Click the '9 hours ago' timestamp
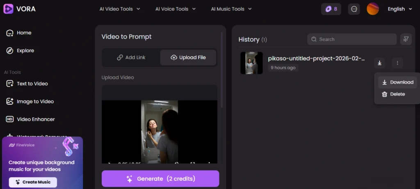The width and height of the screenshot is (420, 189). (283, 68)
